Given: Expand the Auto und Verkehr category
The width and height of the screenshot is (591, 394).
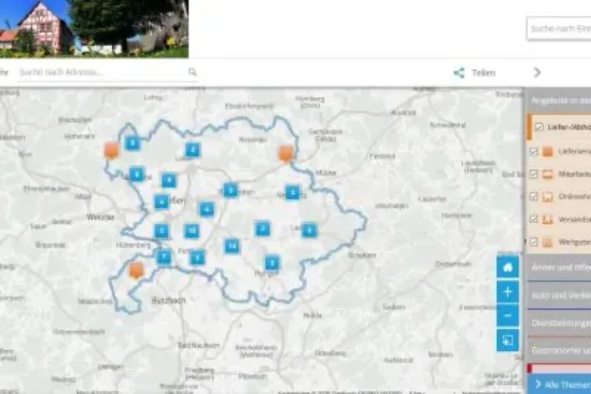Looking at the screenshot, I should (559, 295).
